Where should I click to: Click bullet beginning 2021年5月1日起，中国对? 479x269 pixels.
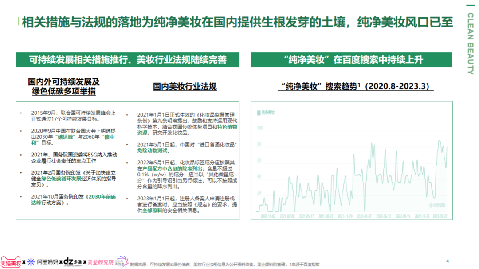click(187, 148)
